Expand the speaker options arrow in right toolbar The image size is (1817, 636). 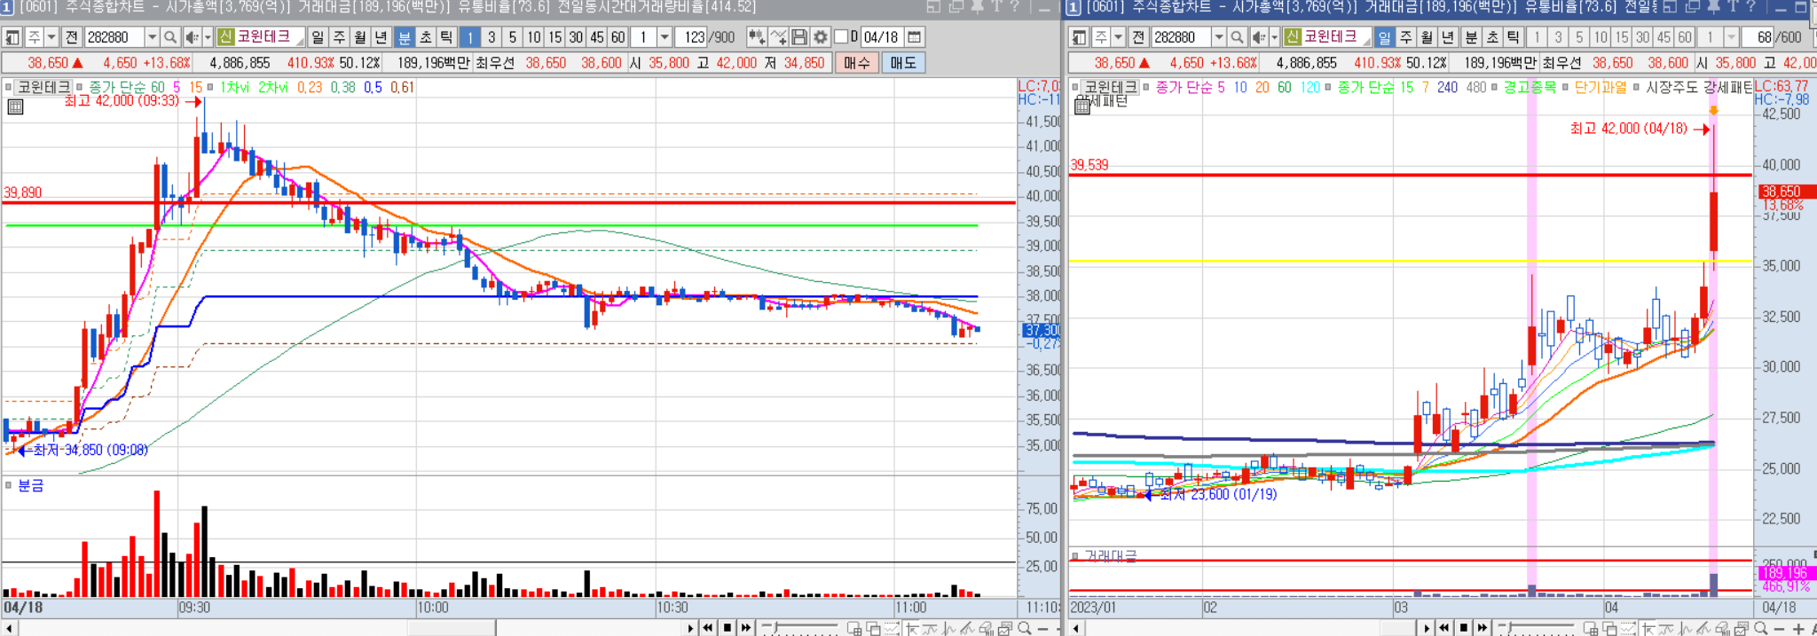point(1274,37)
